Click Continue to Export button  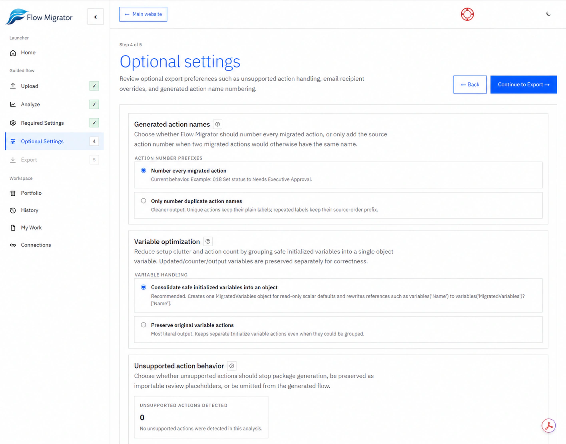tap(524, 84)
